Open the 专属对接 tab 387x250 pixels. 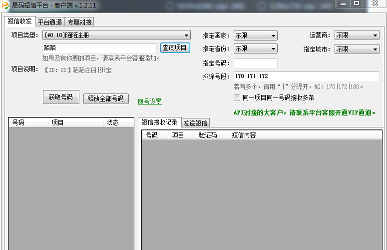point(79,22)
